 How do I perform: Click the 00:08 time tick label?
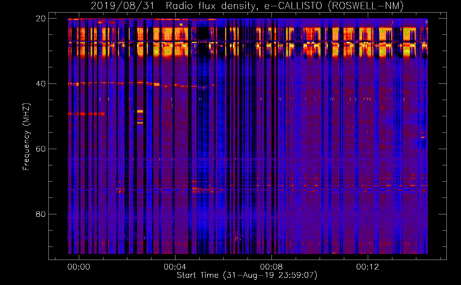click(x=272, y=267)
